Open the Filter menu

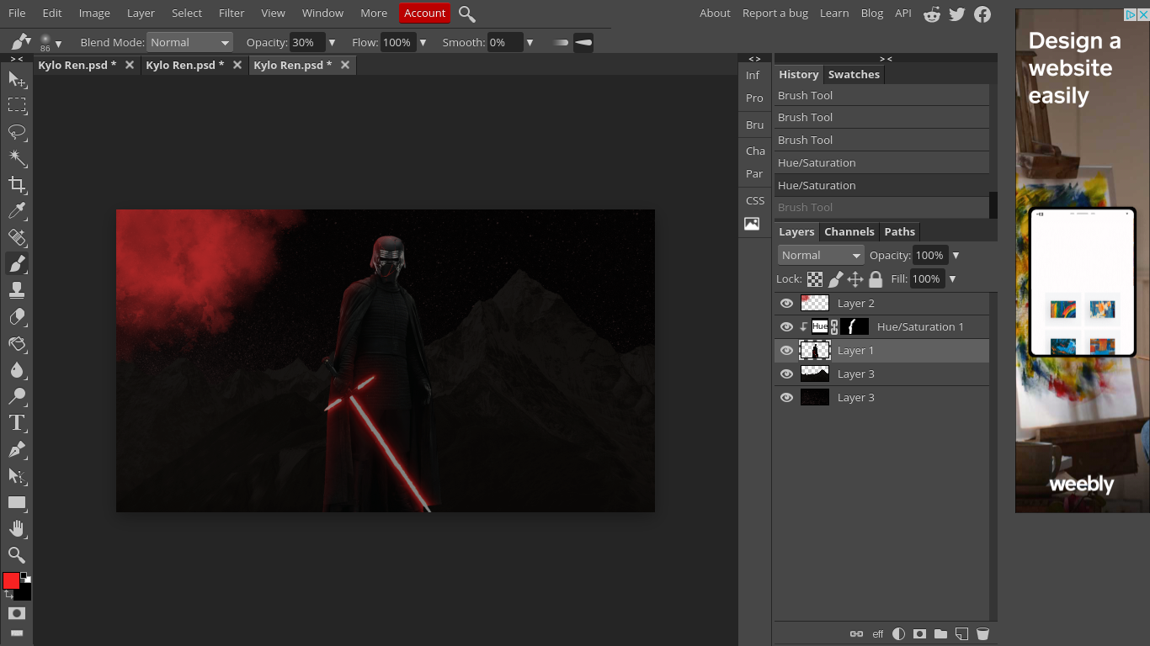pyautogui.click(x=232, y=13)
